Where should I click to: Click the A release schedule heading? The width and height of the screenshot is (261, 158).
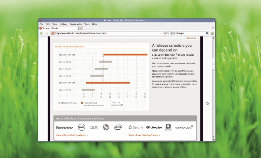pyautogui.click(x=172, y=48)
